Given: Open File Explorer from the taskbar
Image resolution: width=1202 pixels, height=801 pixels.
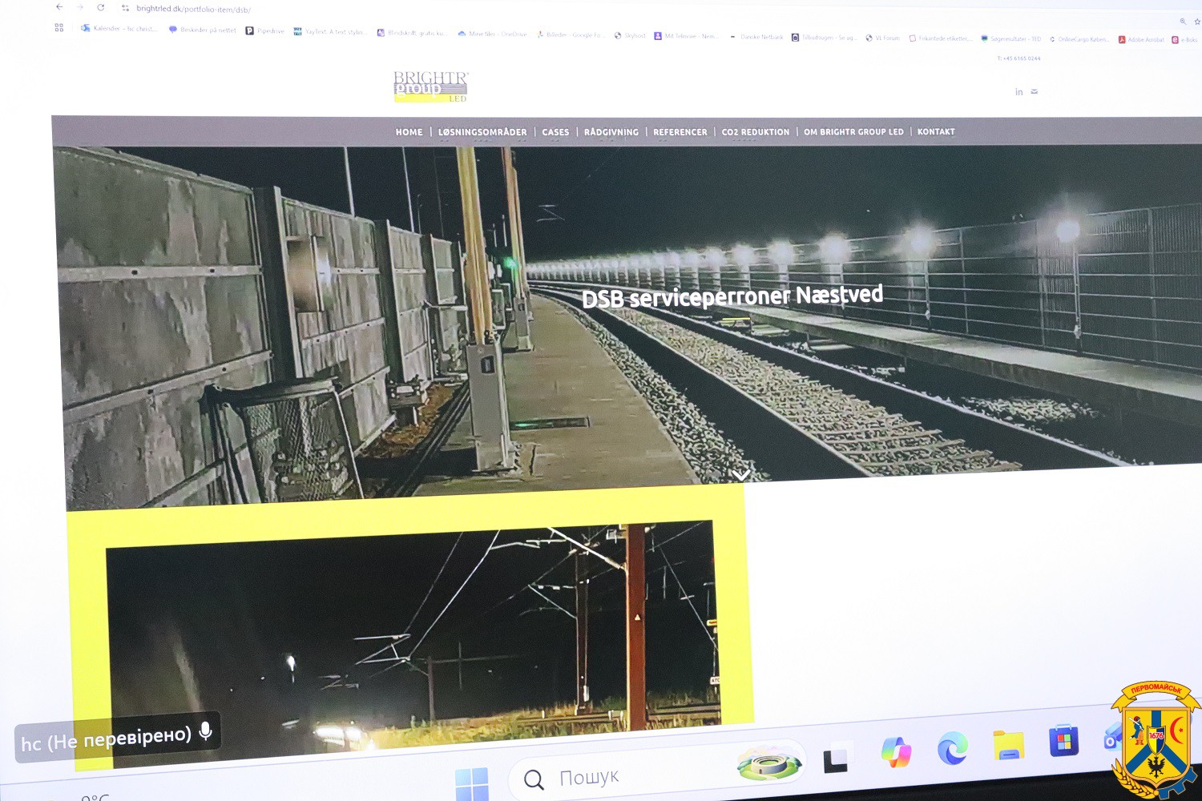Looking at the screenshot, I should [x=1008, y=746].
